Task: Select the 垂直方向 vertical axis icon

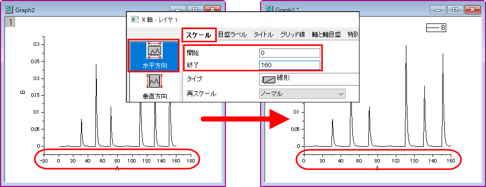Action: click(154, 87)
